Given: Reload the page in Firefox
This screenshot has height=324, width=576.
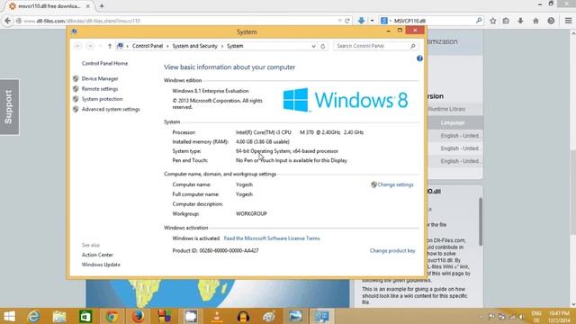Looking at the screenshot, I should point(346,21).
